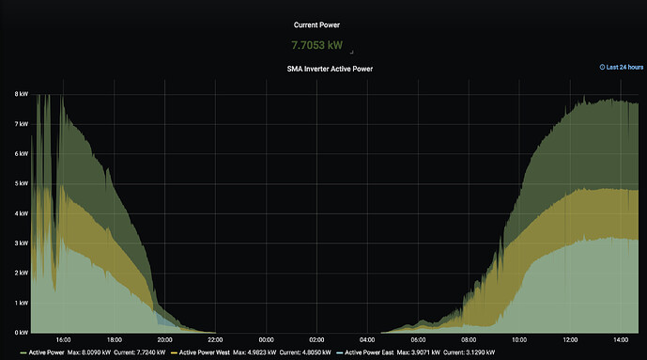The image size is (647, 360).
Task: Click the Max: 4.9823 kW legend value
Action: 254,352
